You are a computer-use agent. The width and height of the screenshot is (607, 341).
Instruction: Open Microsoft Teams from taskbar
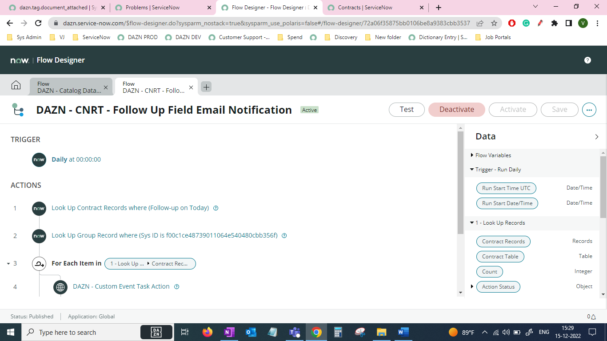tap(295, 332)
